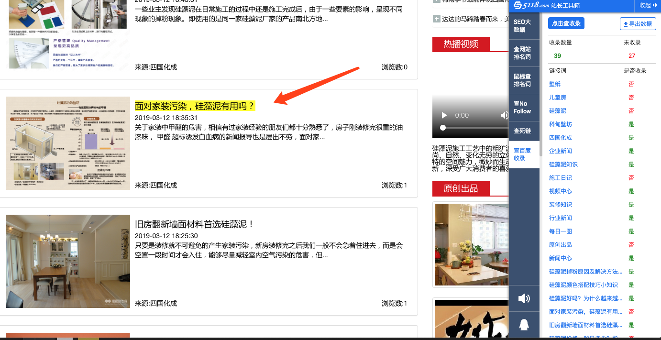Open article 旧房翻新墙面材料首选硅藻泥！
The width and height of the screenshot is (661, 340).
click(194, 224)
